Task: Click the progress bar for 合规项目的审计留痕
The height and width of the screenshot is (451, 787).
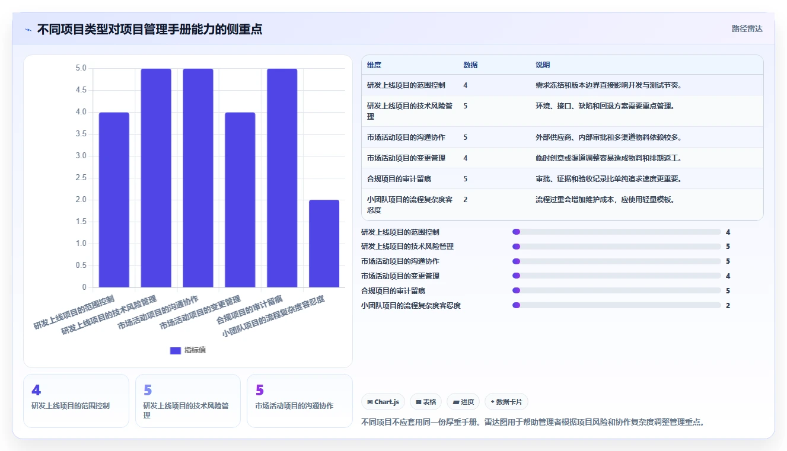Action: 617,290
